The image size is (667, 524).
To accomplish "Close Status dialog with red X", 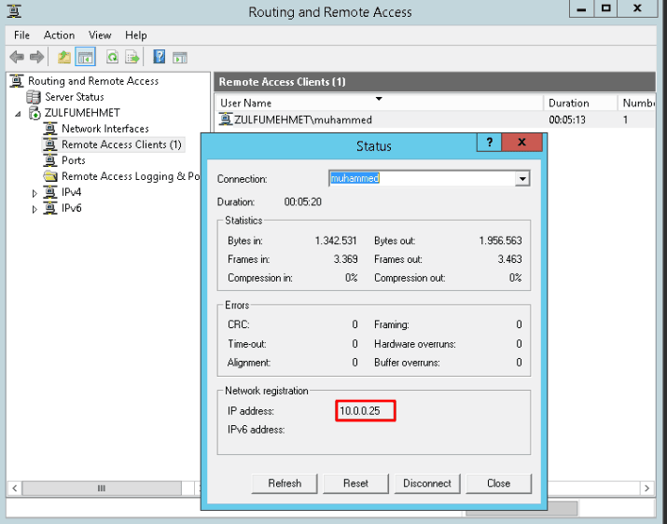I will [522, 142].
